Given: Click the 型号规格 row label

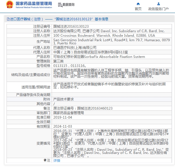Looking at the screenshot, I should coord(43,66).
